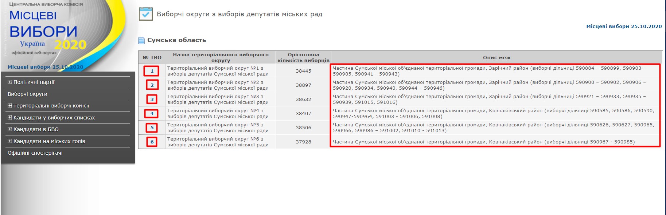The height and width of the screenshot is (215, 666).
Task: Expand Кандидати у виборчих списках plus icon
Action: click(9, 118)
